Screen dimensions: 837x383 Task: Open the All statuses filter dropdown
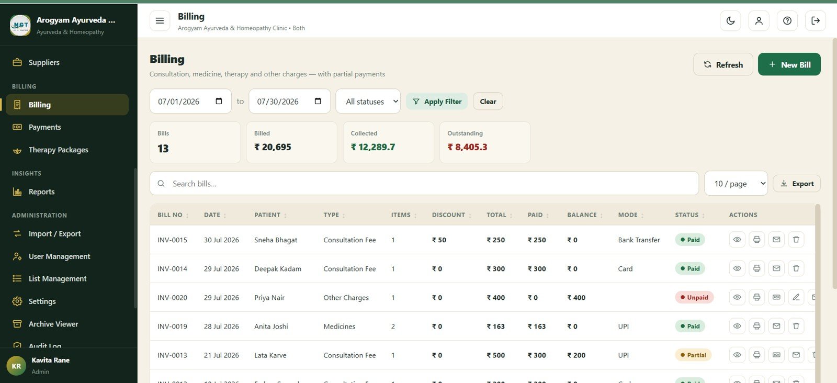(368, 102)
